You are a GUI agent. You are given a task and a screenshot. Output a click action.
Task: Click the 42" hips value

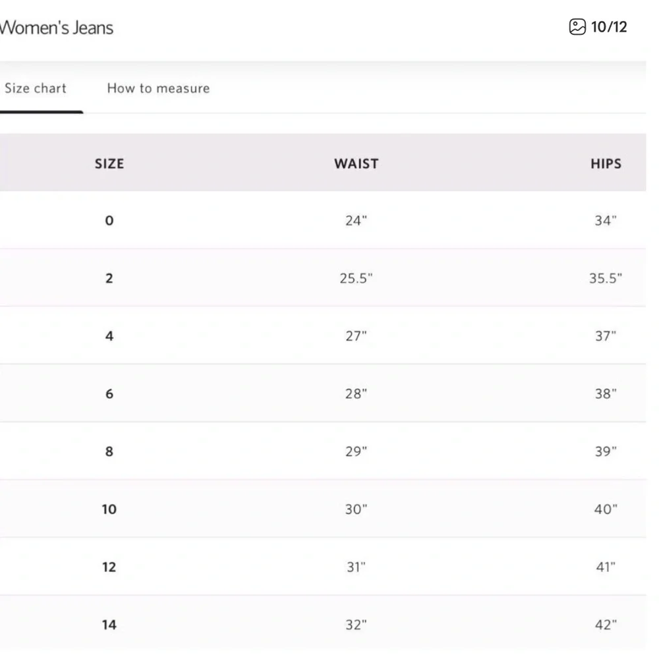click(606, 625)
